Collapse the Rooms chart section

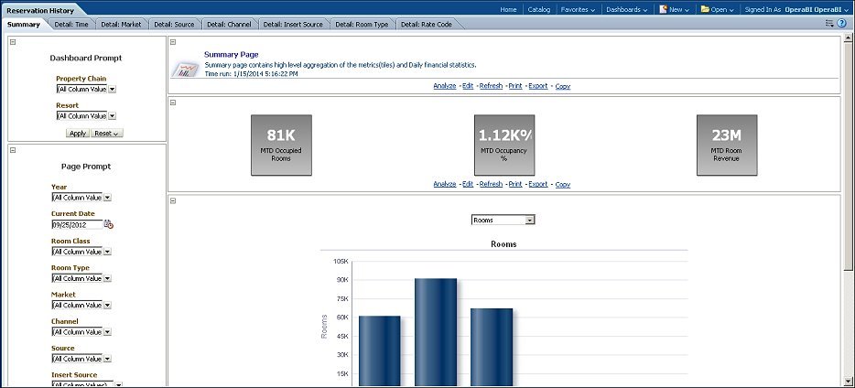click(173, 200)
